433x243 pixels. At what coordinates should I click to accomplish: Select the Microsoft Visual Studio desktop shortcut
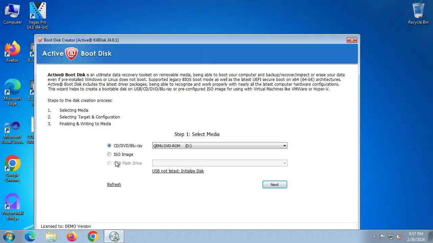coord(13,133)
